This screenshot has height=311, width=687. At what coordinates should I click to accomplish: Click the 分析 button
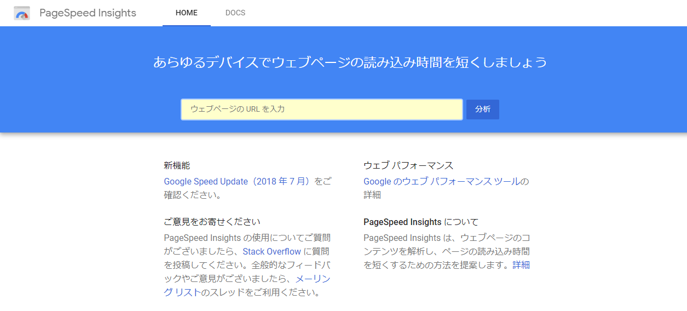pos(483,109)
